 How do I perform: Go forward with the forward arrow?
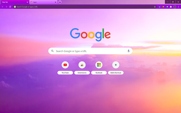point(6,7)
